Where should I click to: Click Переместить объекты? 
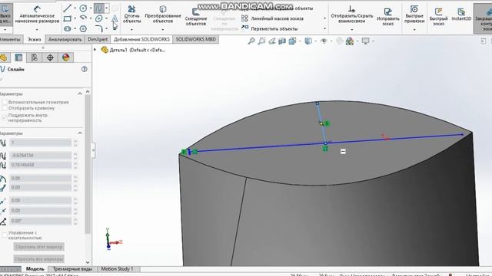coord(274,29)
